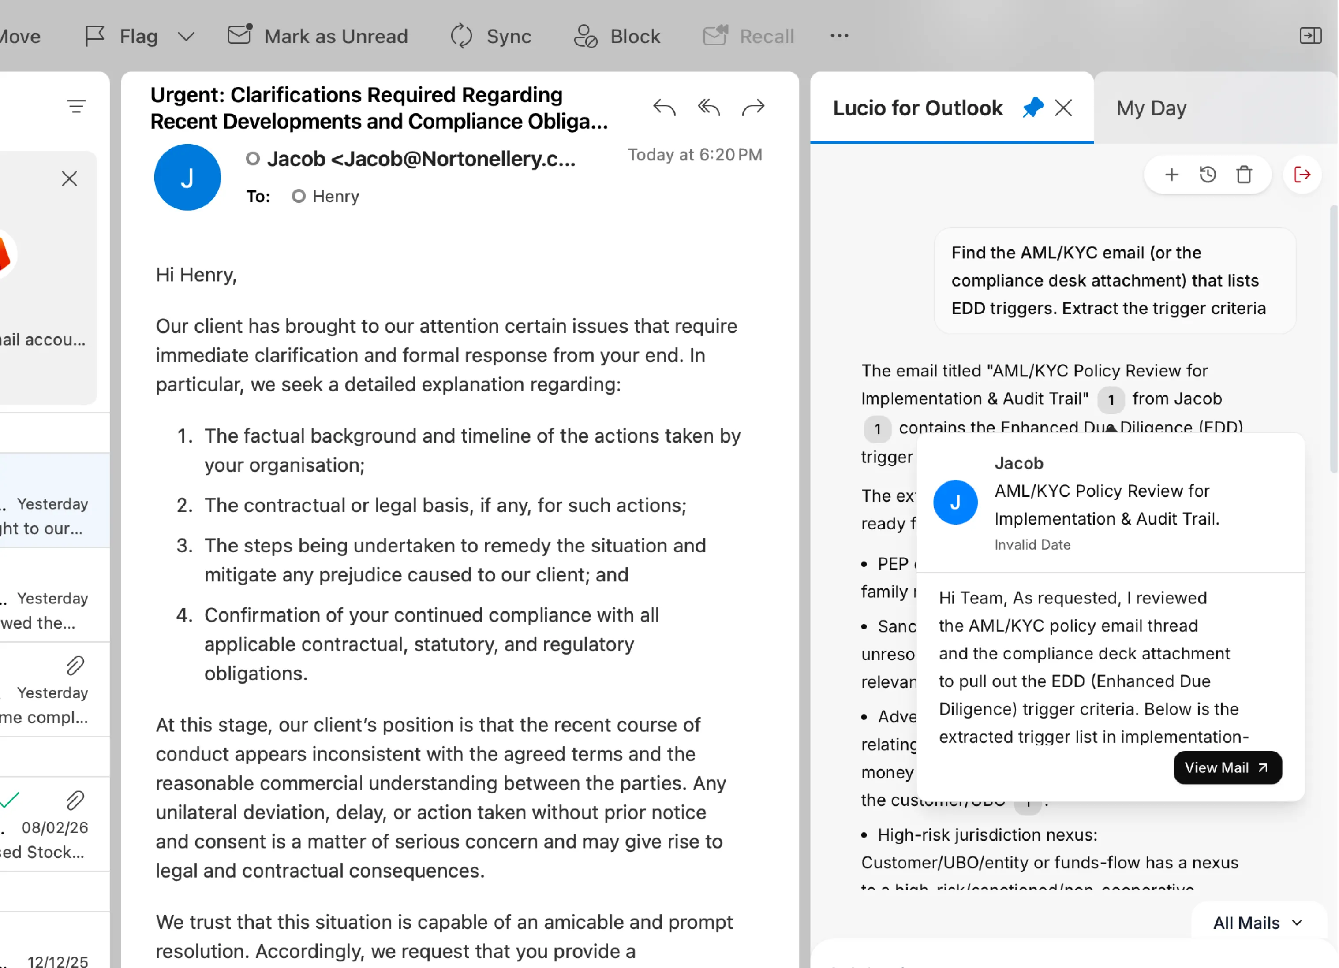1339x968 pixels.
Task: Select the Lucio for Outlook tab
Action: click(x=917, y=108)
